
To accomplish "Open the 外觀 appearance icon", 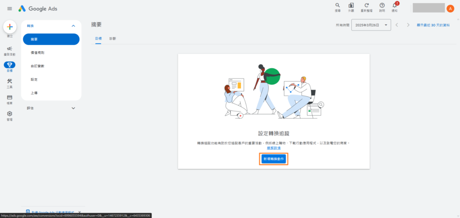I will coord(351,6).
